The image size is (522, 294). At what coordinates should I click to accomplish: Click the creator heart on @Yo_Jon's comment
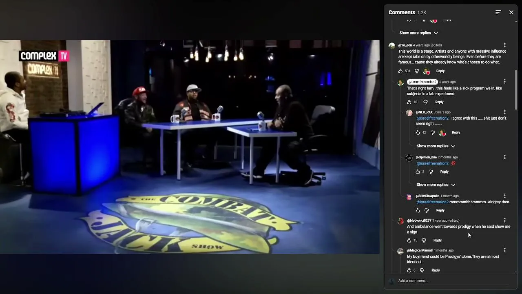point(427,71)
